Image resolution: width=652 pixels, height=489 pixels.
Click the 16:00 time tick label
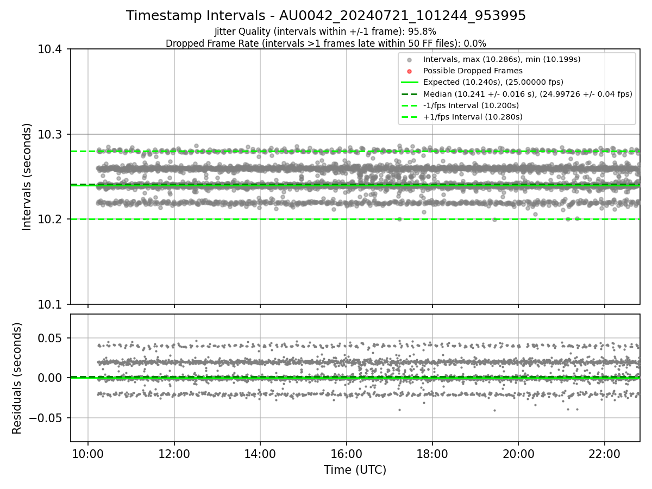[346, 454]
